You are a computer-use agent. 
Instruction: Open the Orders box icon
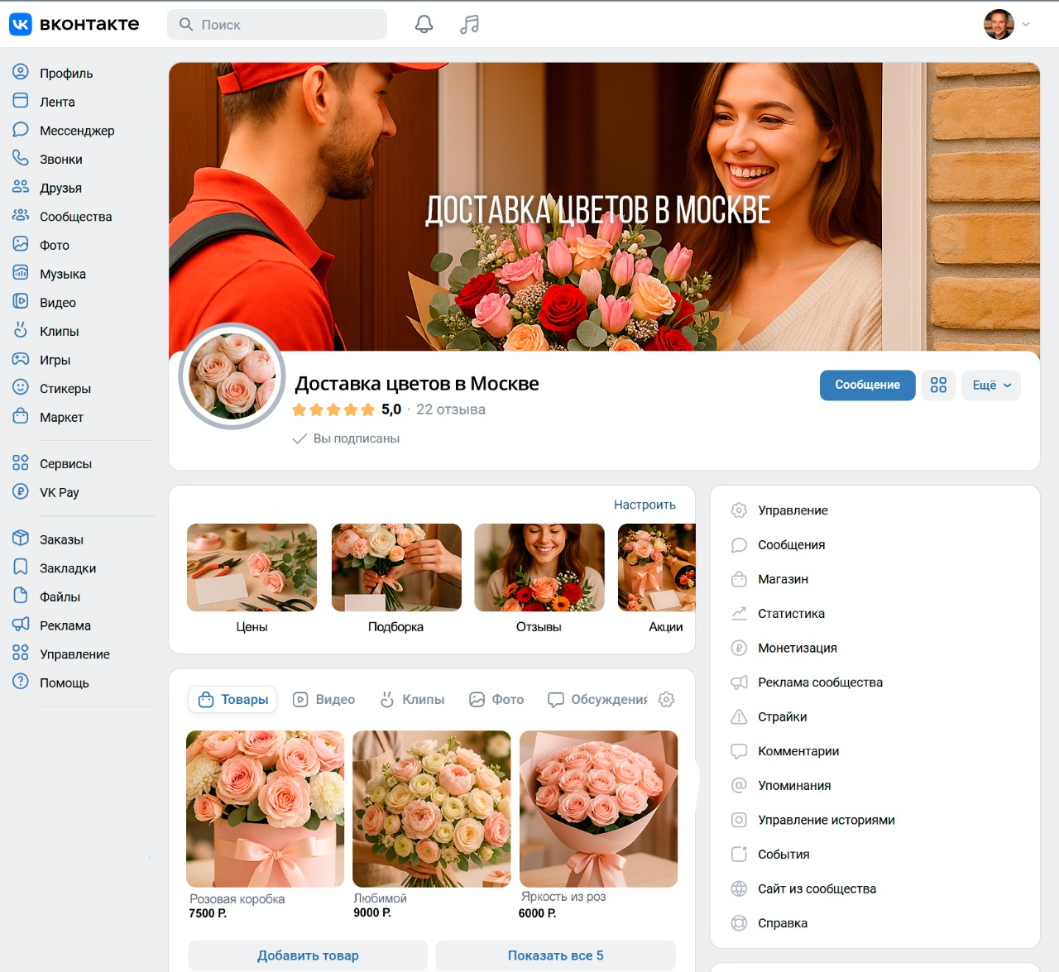coord(21,539)
